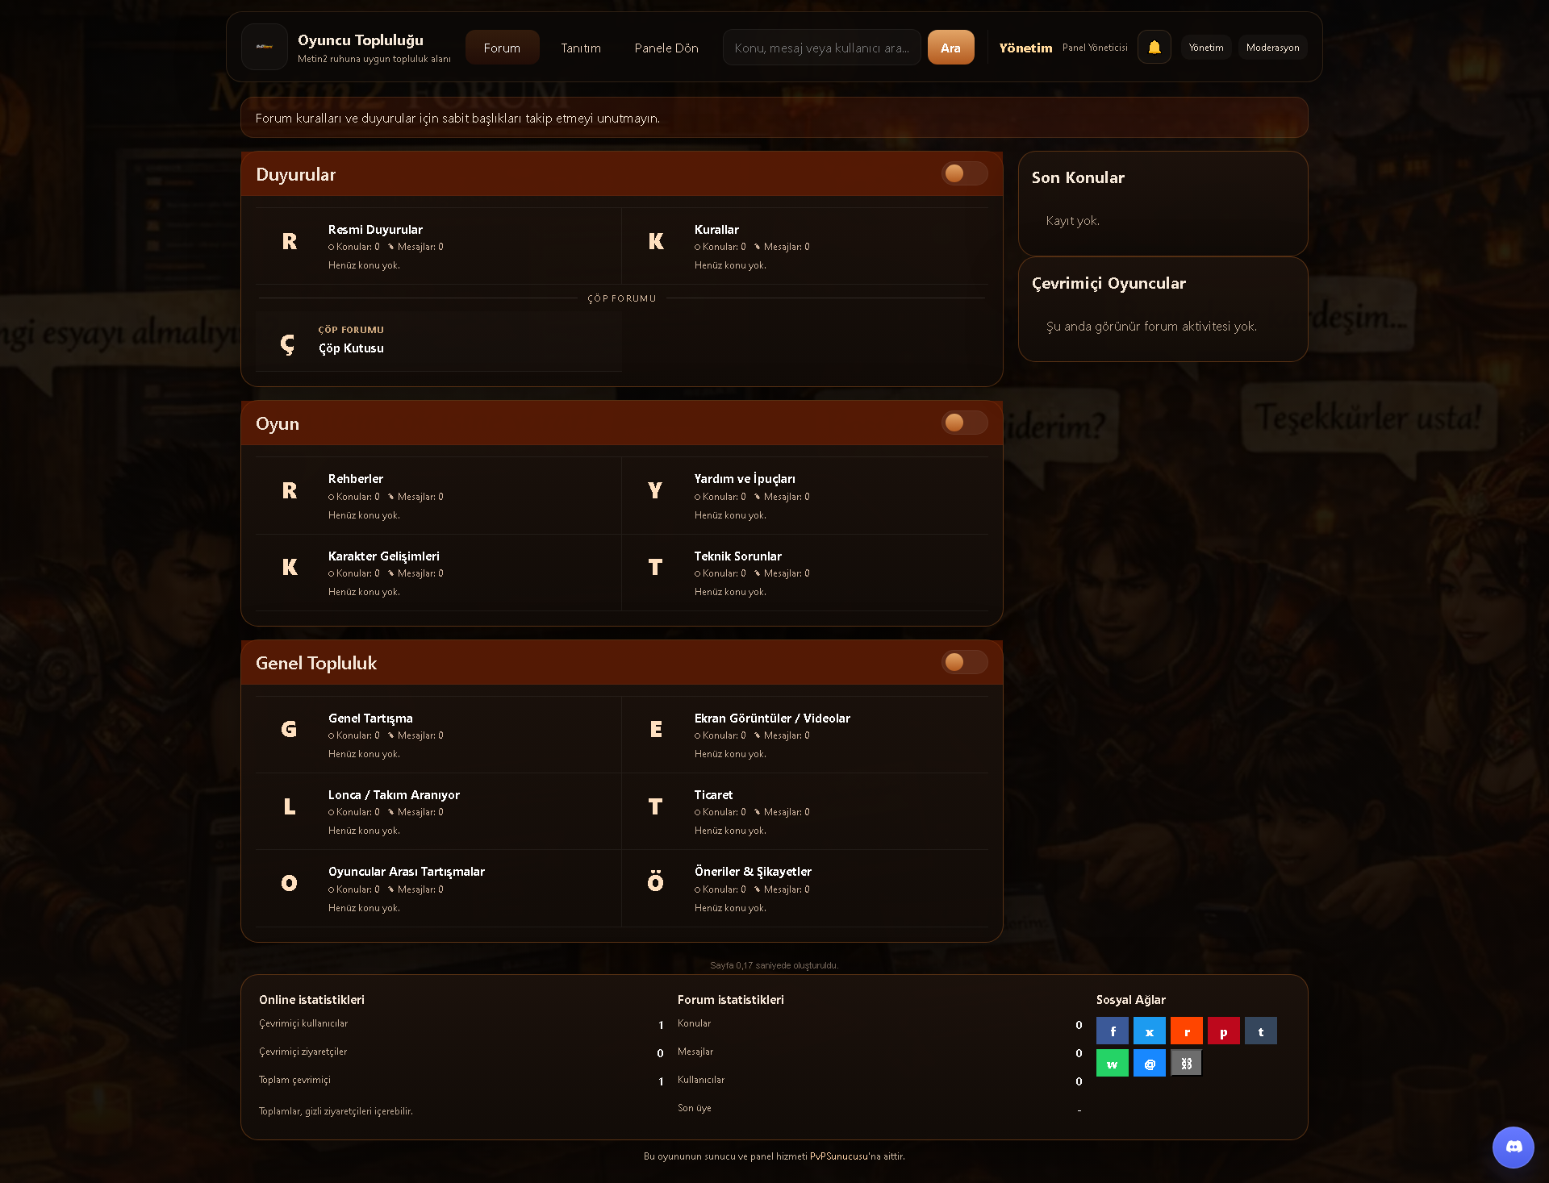The height and width of the screenshot is (1183, 1549).
Task: Open the Lonca / Takım Aranıyor forum
Action: tap(394, 795)
